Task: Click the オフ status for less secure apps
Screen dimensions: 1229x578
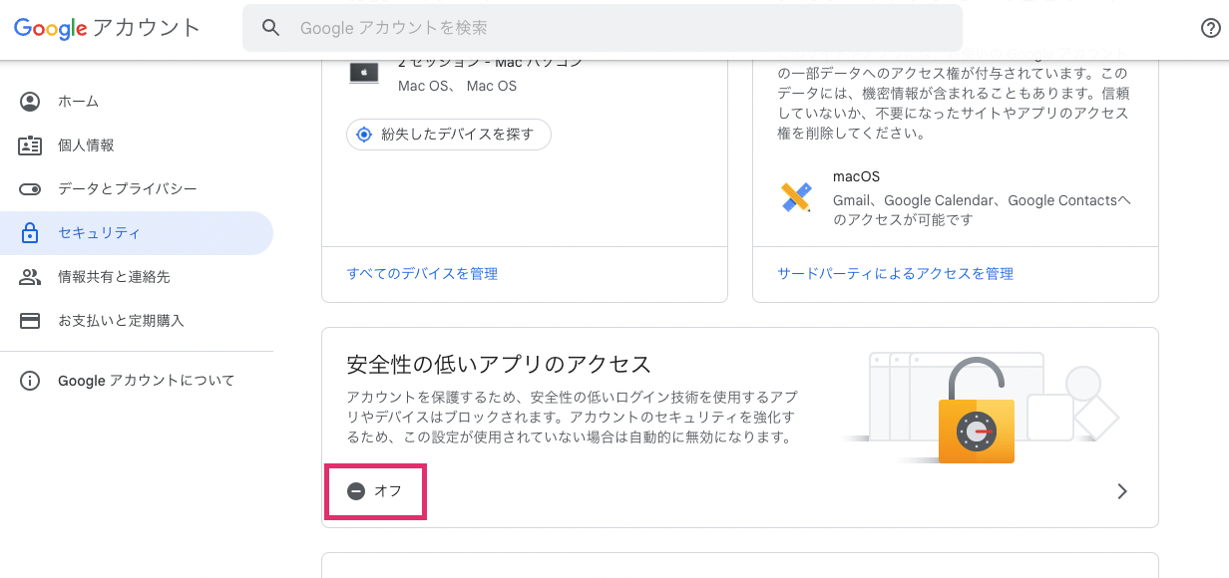Action: 375,491
